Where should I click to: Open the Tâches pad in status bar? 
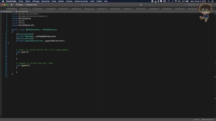196,120
